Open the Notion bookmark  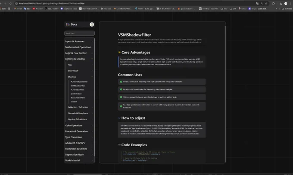tap(165, 9)
